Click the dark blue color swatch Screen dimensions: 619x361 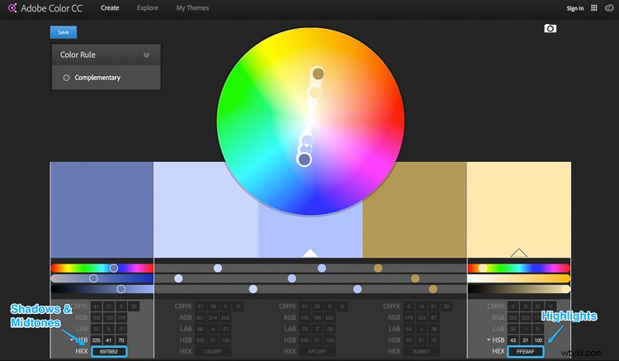coord(102,211)
